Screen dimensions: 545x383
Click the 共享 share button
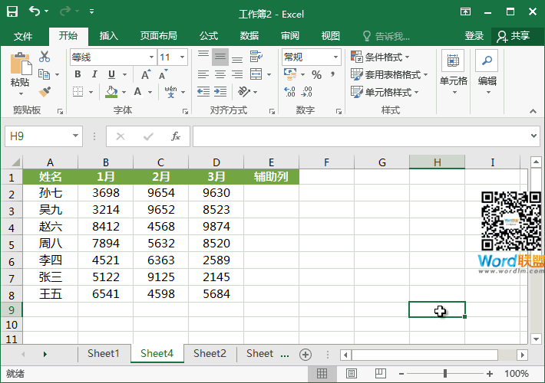click(514, 36)
